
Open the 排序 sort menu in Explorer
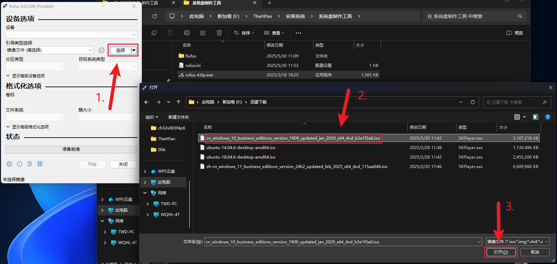pyautogui.click(x=244, y=33)
